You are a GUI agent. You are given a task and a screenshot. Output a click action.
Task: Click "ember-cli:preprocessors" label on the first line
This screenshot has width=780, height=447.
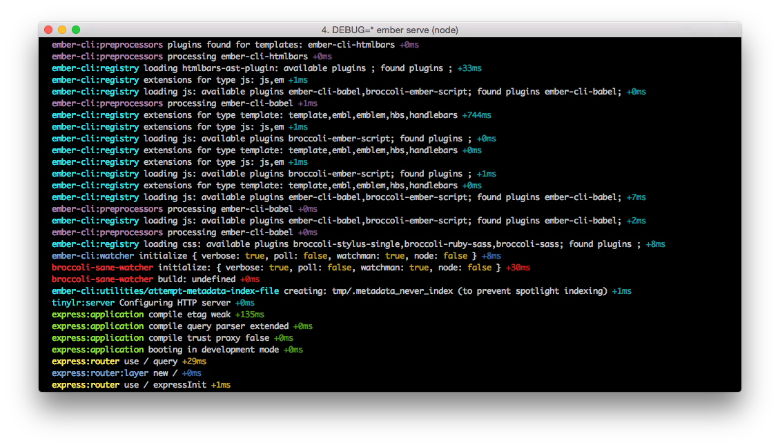point(107,46)
